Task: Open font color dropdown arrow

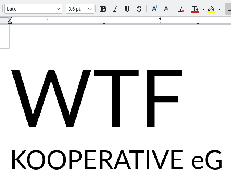Action: coord(203,9)
